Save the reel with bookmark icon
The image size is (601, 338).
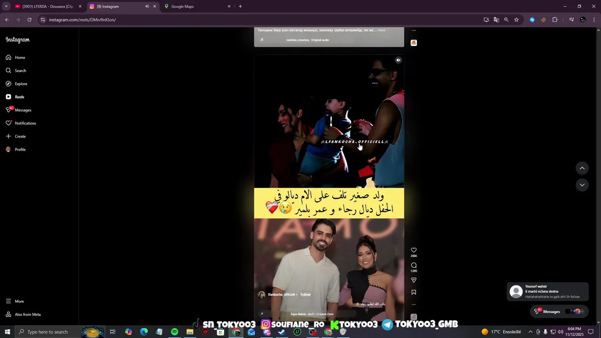[414, 292]
